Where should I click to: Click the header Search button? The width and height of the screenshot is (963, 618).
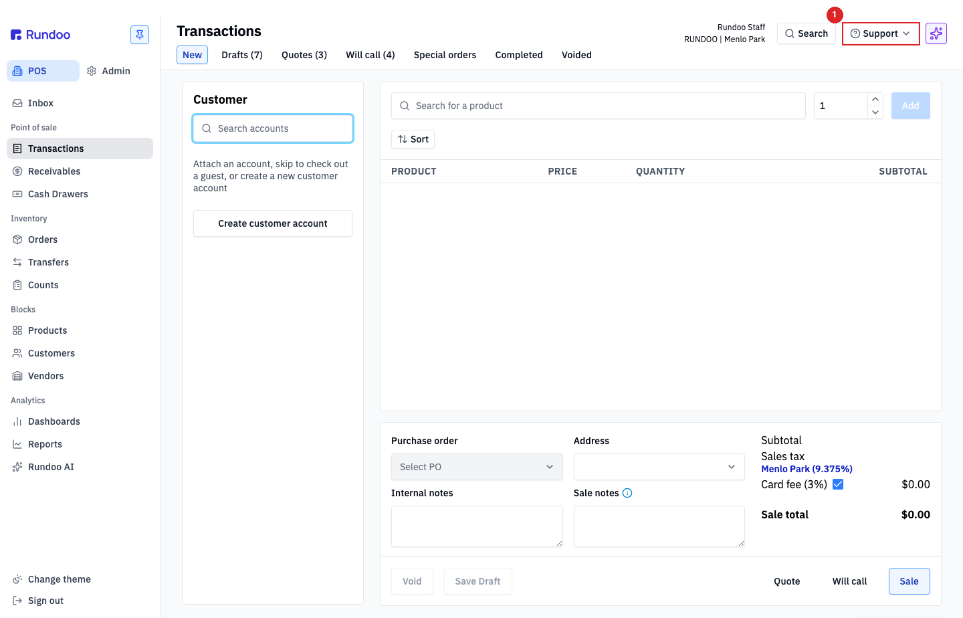point(807,33)
